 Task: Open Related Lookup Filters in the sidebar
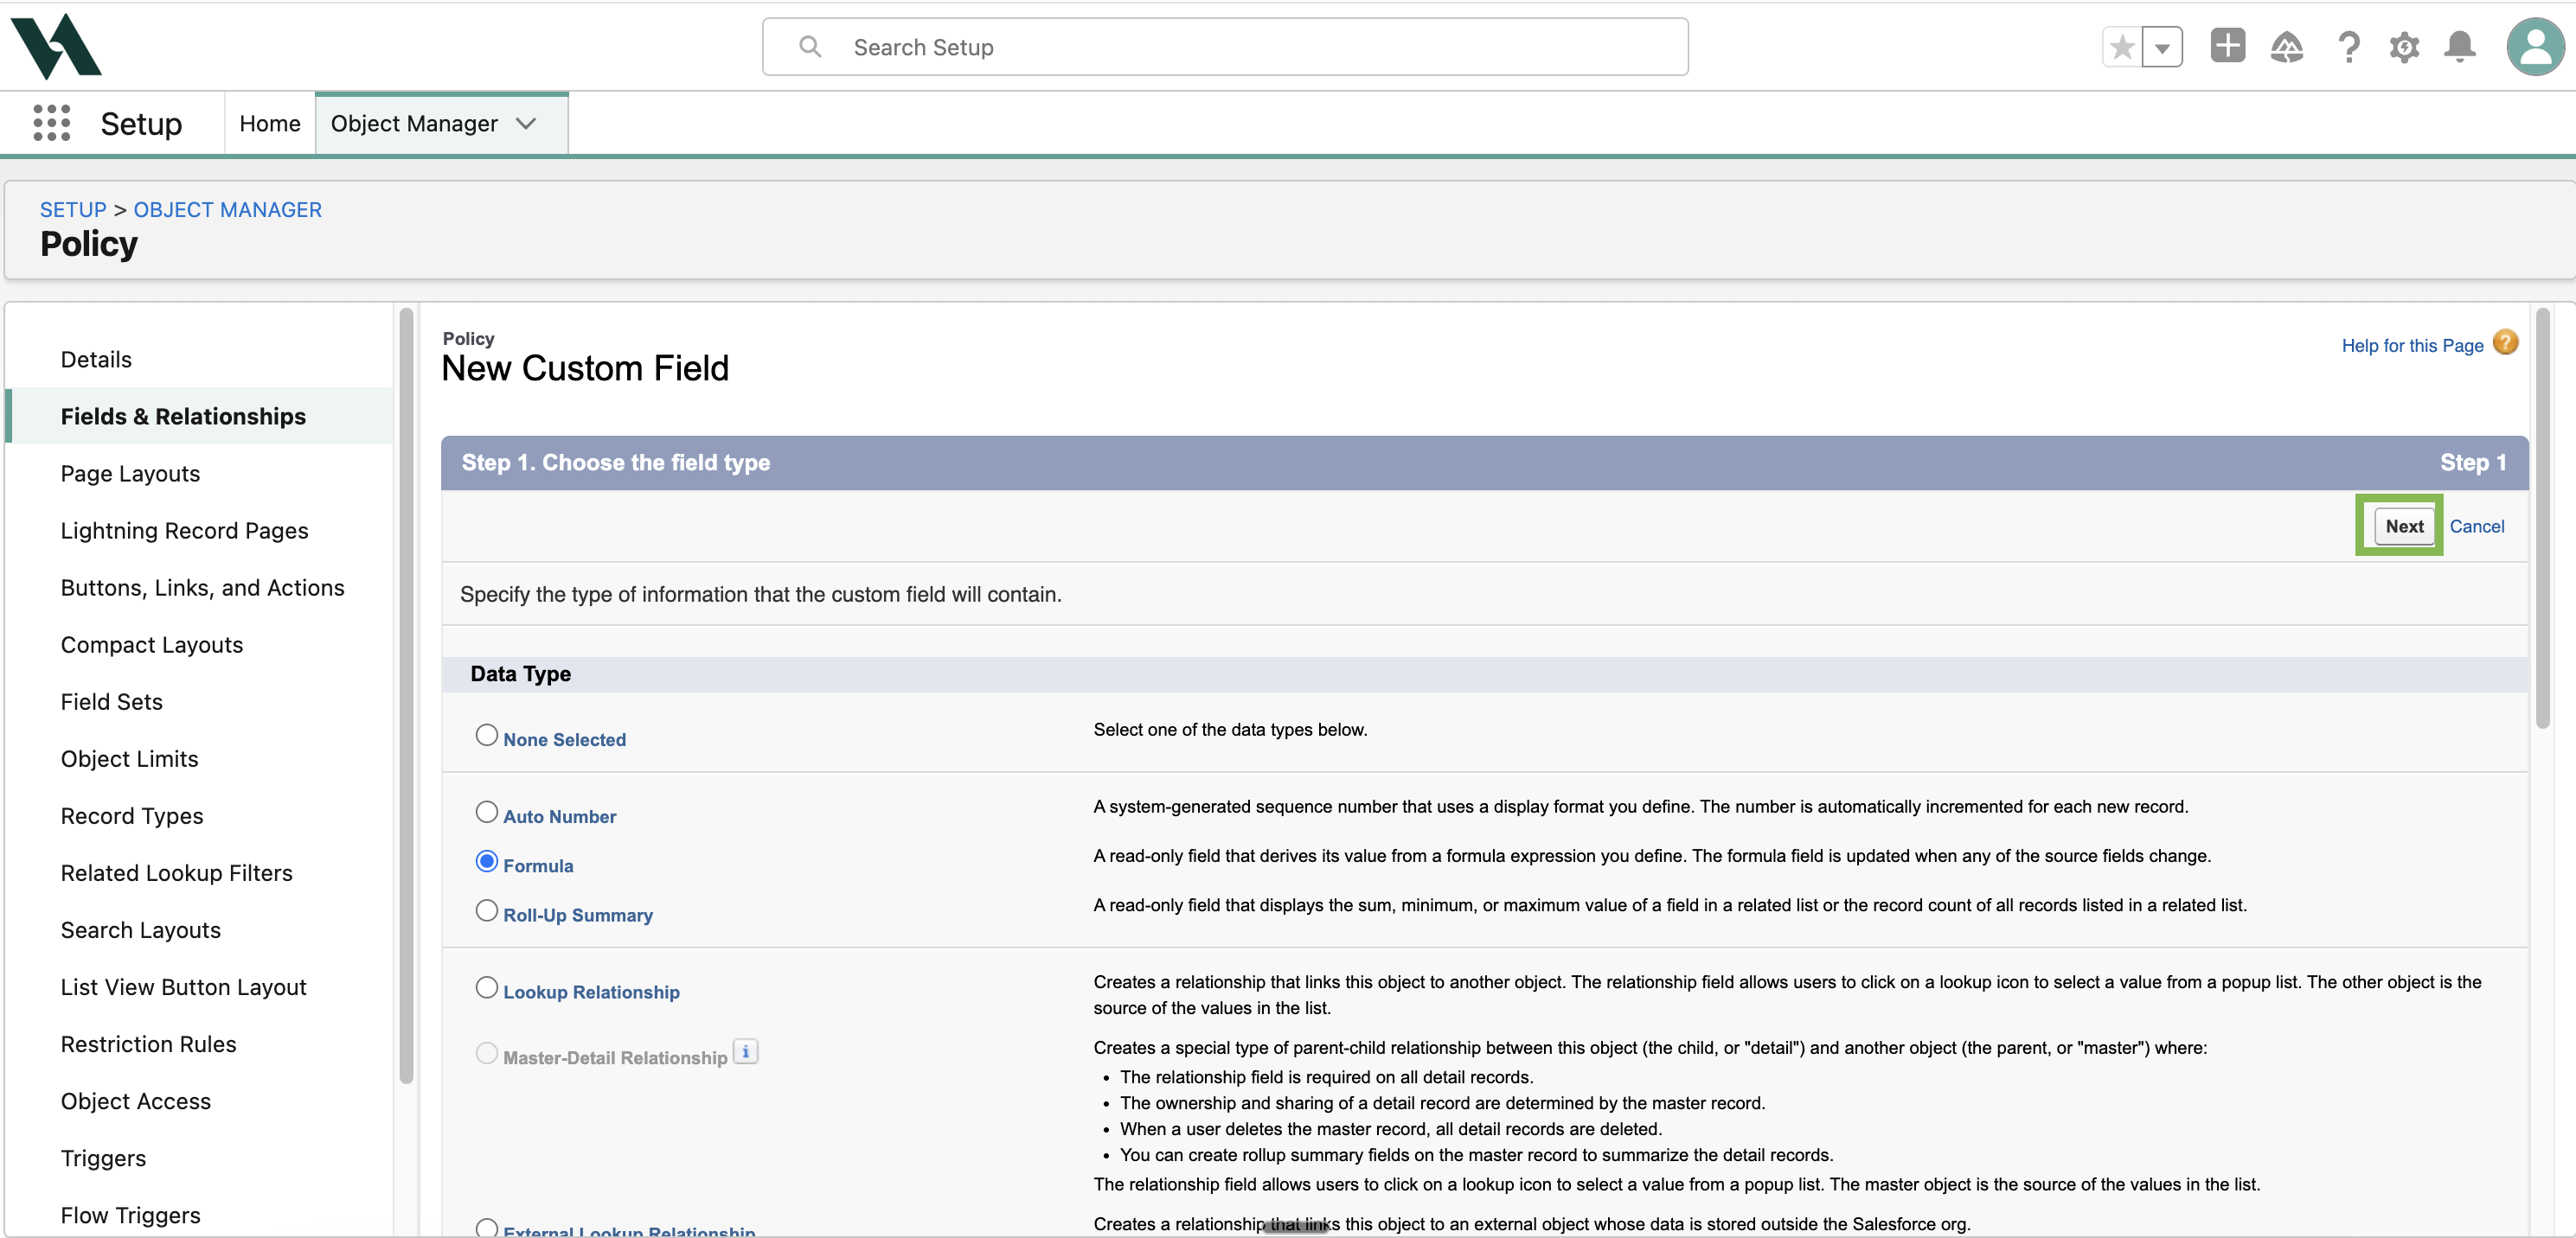pos(176,872)
